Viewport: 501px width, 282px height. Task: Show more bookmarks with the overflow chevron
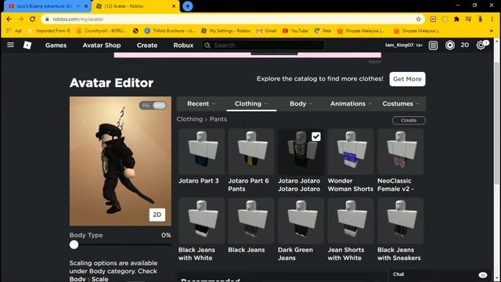pos(492,31)
